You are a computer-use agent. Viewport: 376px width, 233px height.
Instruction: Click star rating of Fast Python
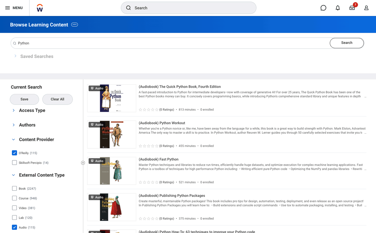point(149,182)
